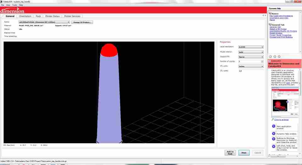Click the tab scroll right arrow
The height and width of the screenshot is (165, 302).
point(265,15)
